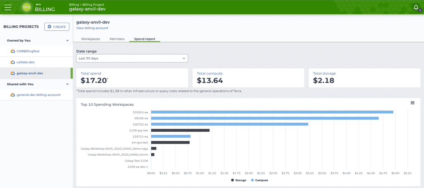Open the hamburger navigation menu
Screen dimensions: 424x188
coord(8,7)
